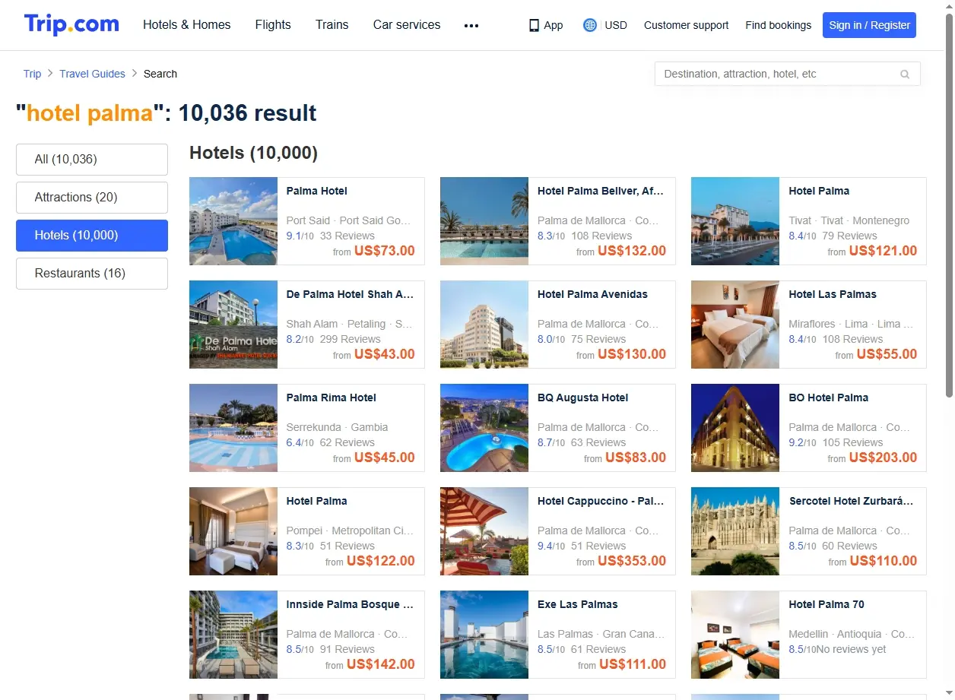Open Innside Palma Bosque thumbnail
Screen dimensions: 955x700
click(x=233, y=635)
